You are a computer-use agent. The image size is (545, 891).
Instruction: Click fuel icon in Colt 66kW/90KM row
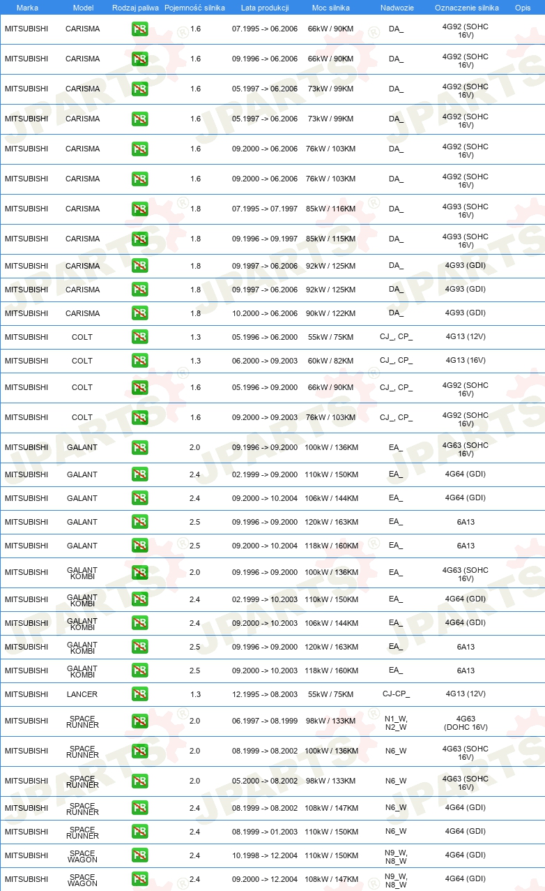[x=139, y=388]
